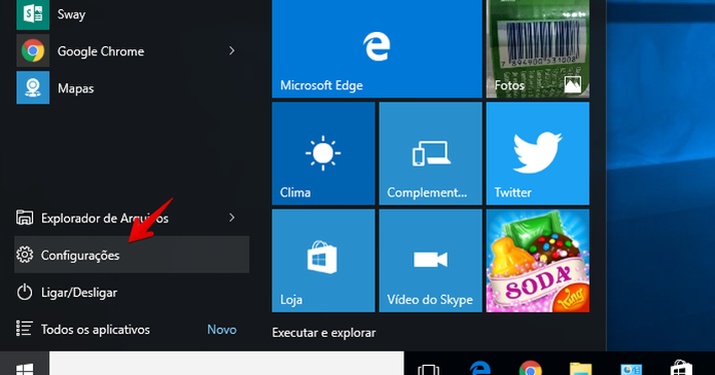Open the Microsoft Edge tile
The image size is (715, 375).
coord(377,49)
